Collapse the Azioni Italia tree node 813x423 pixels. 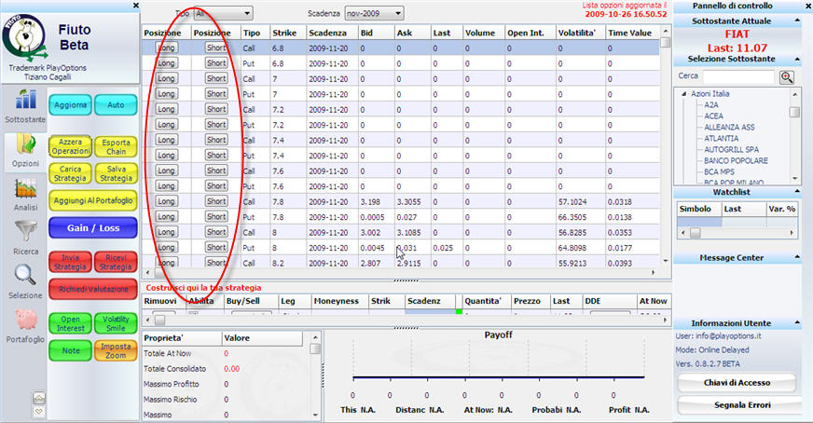pos(684,94)
